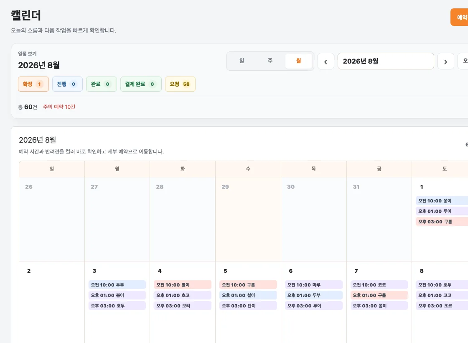
Task: Open 오후 01:00 초코 booking on Aug 4
Action: click(183, 295)
